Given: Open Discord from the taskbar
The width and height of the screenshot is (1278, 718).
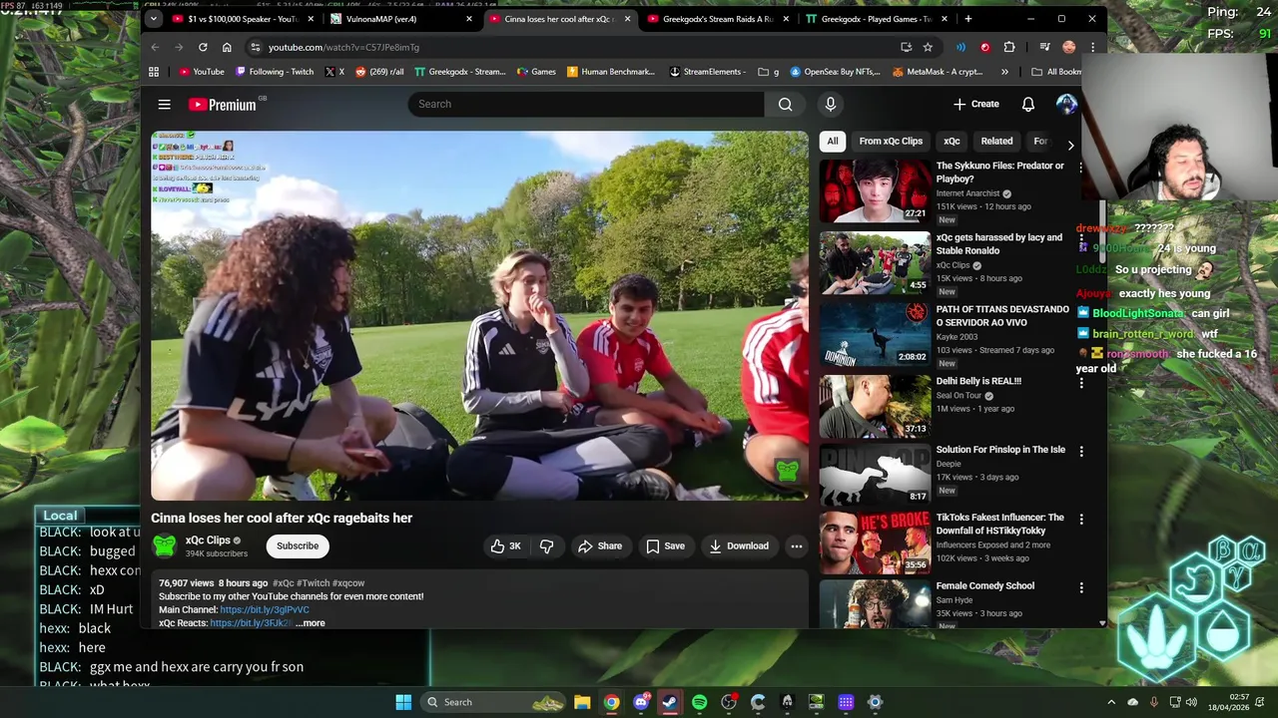Looking at the screenshot, I should pos(641,702).
